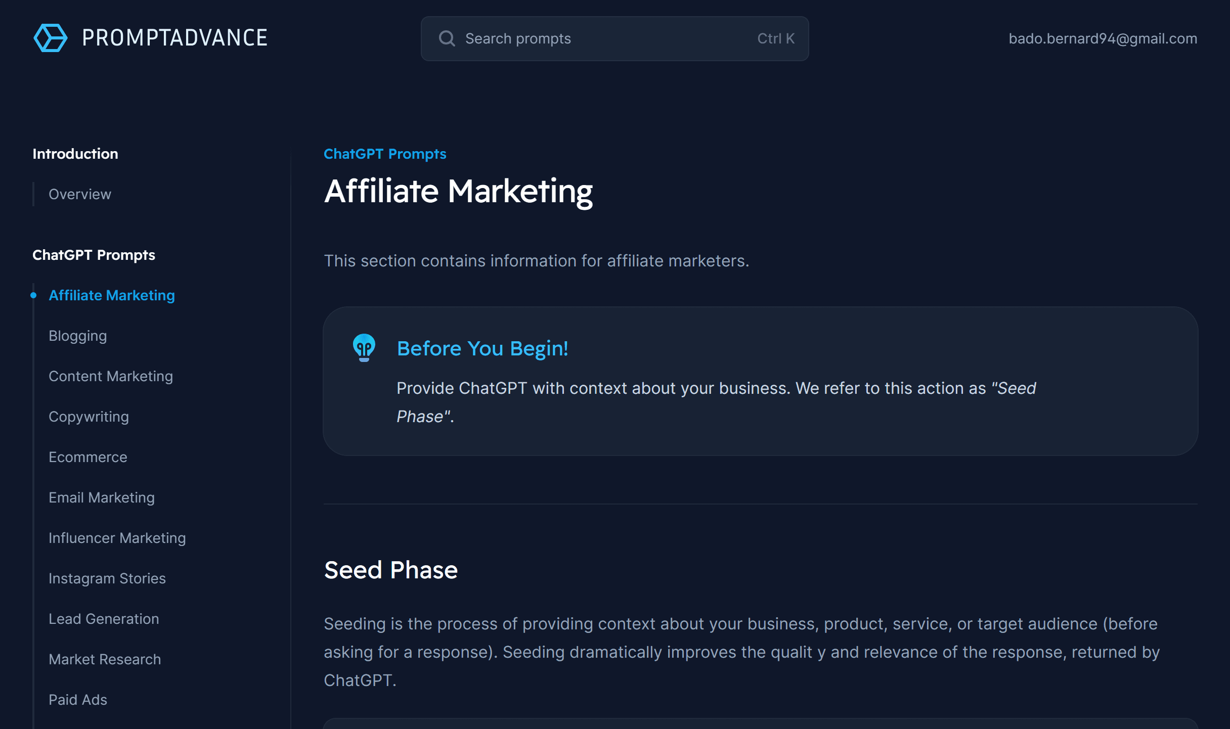Image resolution: width=1230 pixels, height=729 pixels.
Task: Click the lightbulb tip icon
Action: (x=364, y=348)
